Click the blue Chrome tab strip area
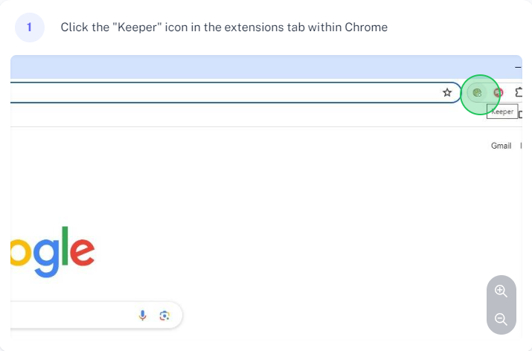This screenshot has width=532, height=351. pyautogui.click(x=261, y=67)
